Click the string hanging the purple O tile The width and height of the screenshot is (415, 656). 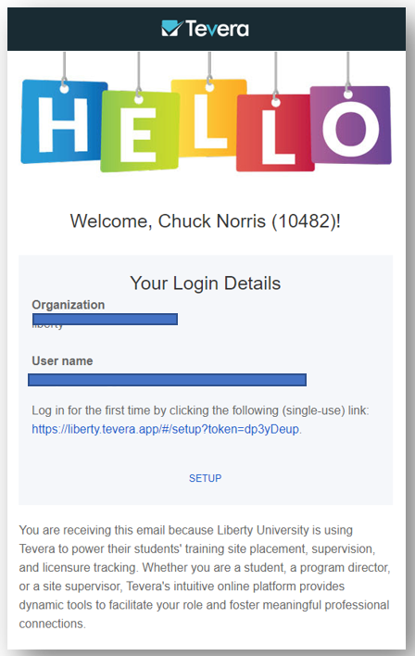tap(347, 71)
